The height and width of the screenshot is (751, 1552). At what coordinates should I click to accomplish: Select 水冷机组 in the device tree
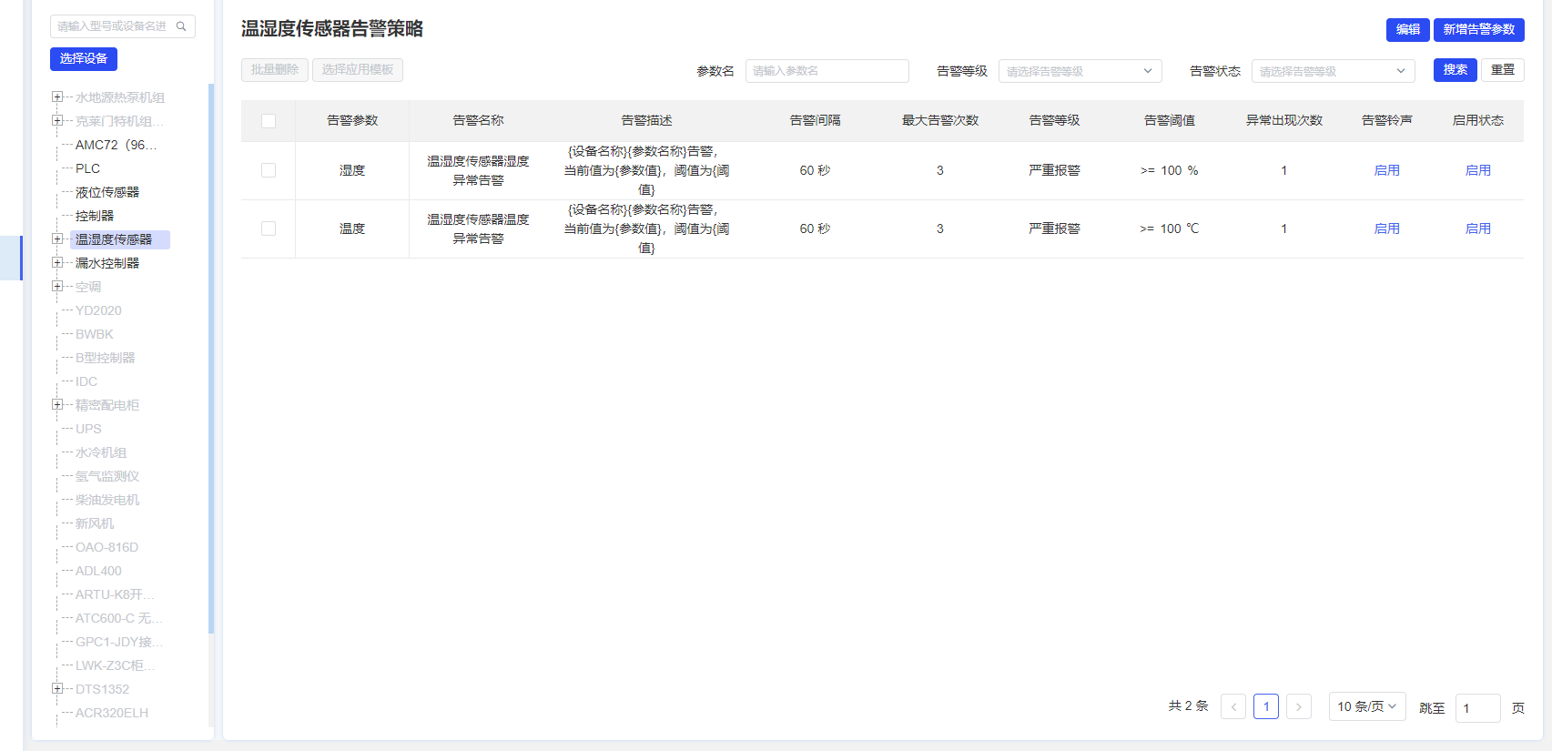click(101, 452)
